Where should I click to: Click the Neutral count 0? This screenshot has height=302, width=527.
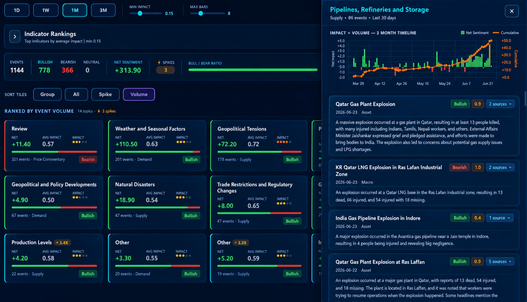coord(87,70)
